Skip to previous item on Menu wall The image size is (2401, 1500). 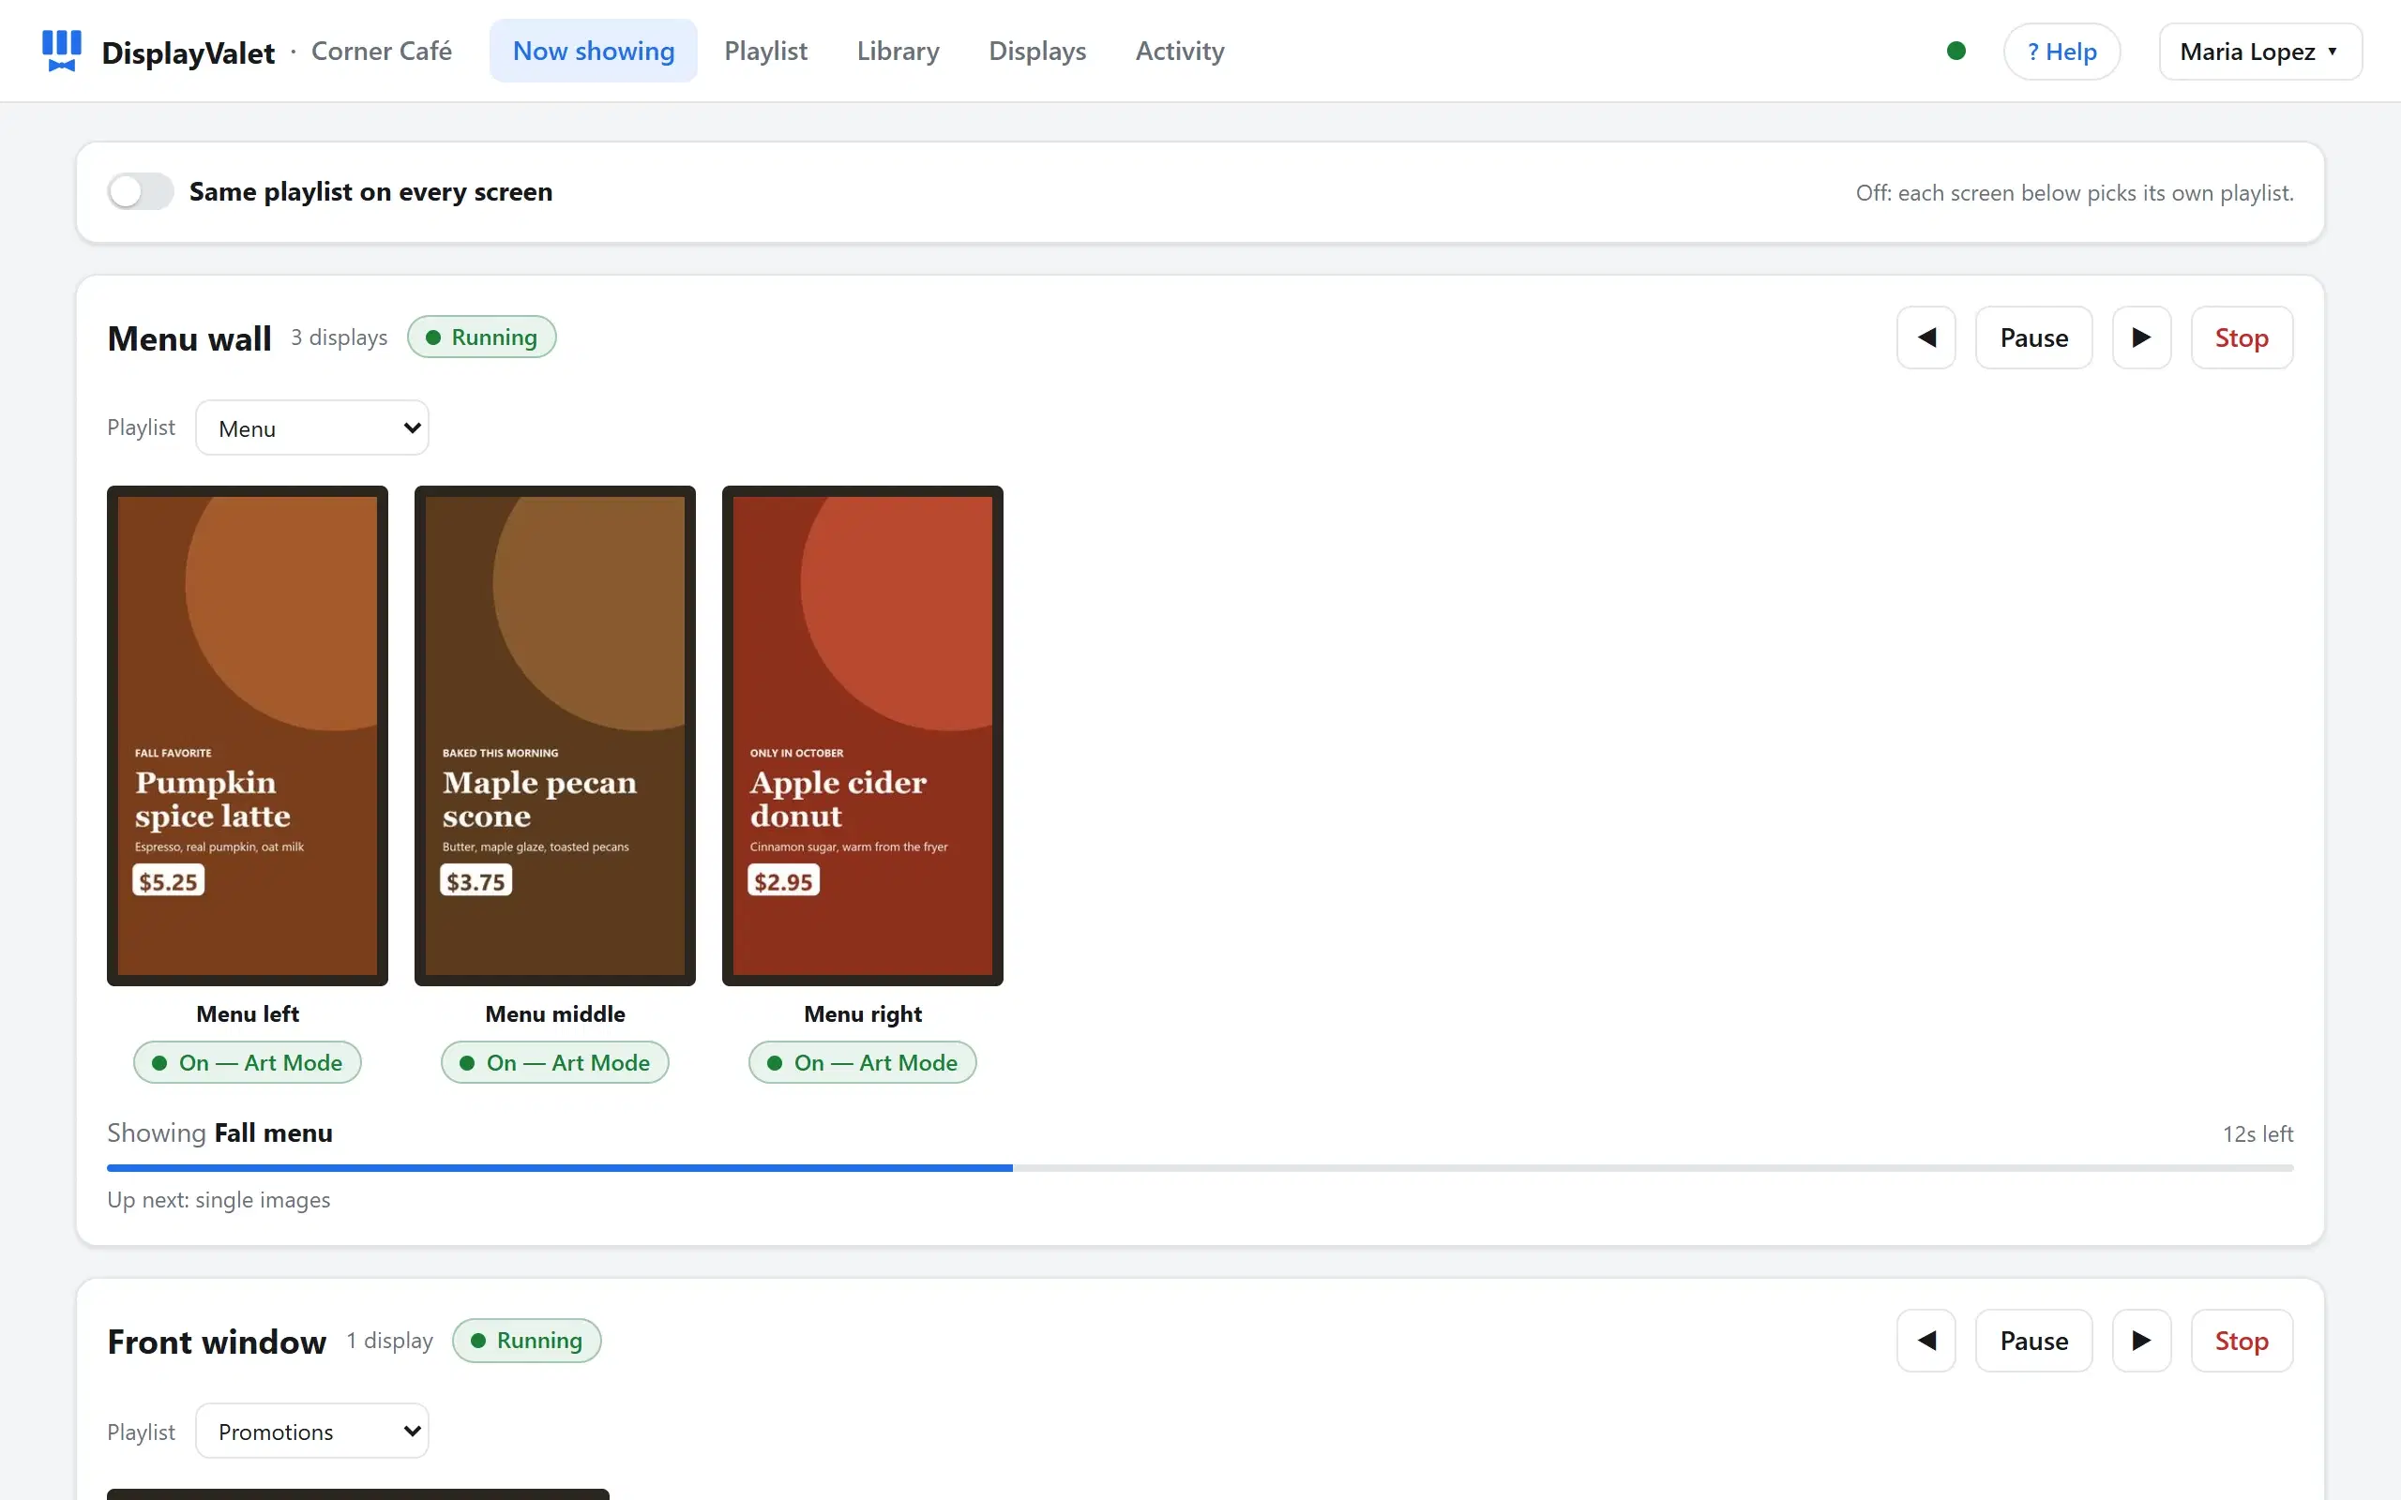(x=1925, y=337)
